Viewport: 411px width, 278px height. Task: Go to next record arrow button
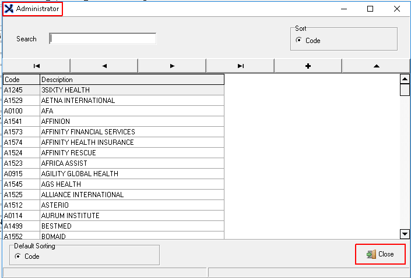[x=172, y=66]
